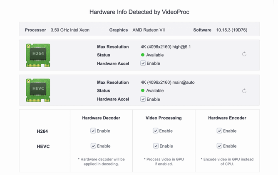Viewport: 278px width, 175px height.
Task: Click the Video Processing column header
Action: (x=164, y=118)
